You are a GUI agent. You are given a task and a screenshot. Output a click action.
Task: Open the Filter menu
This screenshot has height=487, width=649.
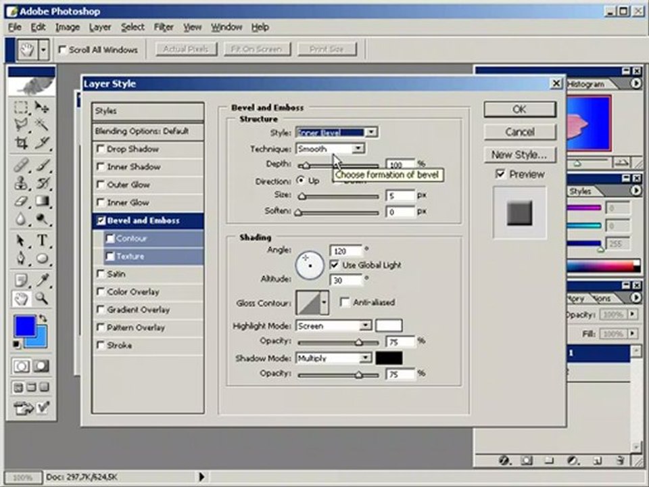(164, 27)
